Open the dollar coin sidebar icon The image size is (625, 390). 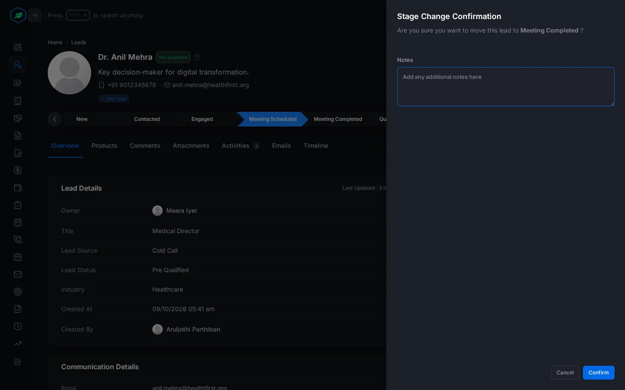click(18, 170)
